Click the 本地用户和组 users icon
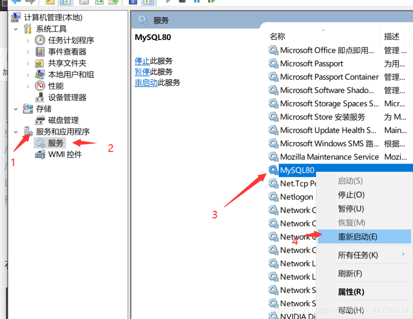 pos(40,75)
